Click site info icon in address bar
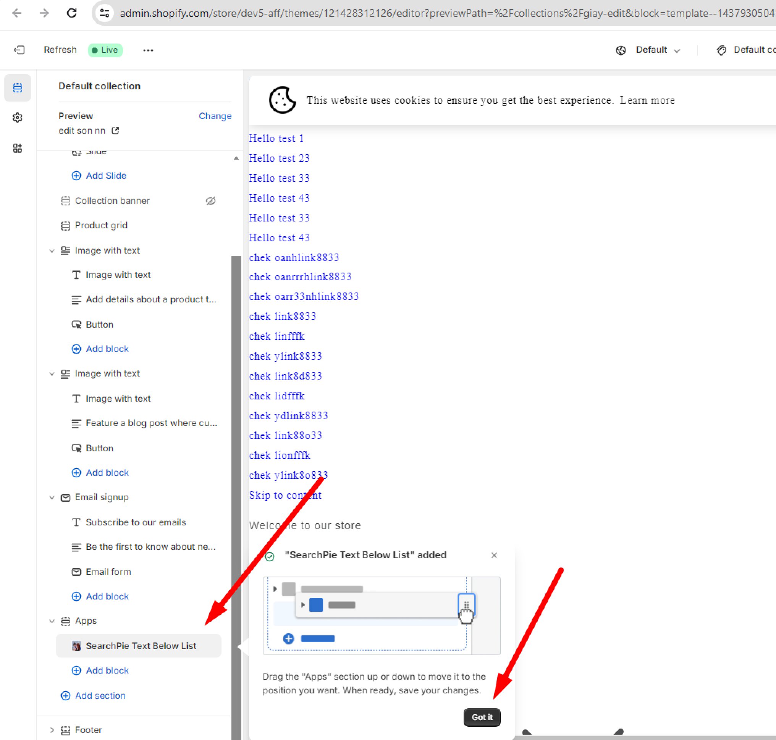Screen dimensions: 776x740 105,13
